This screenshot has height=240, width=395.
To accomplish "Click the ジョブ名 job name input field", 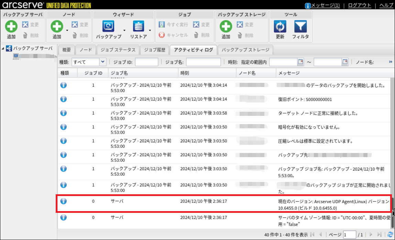I will coord(203,62).
